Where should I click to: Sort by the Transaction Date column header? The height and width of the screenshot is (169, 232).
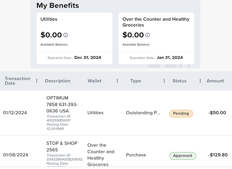(x=17, y=81)
